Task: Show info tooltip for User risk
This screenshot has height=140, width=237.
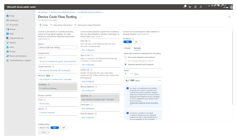Action: click(90, 41)
